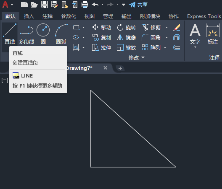222x189 pixels.
Task: Switch to the 附加模块 tab
Action: [150, 16]
